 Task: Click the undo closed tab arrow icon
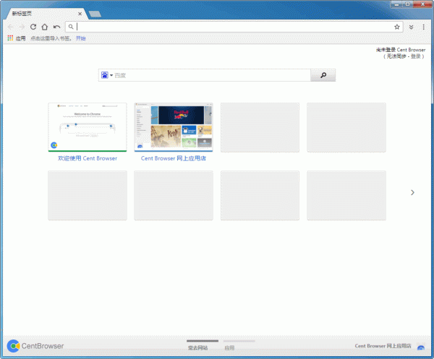click(x=56, y=27)
